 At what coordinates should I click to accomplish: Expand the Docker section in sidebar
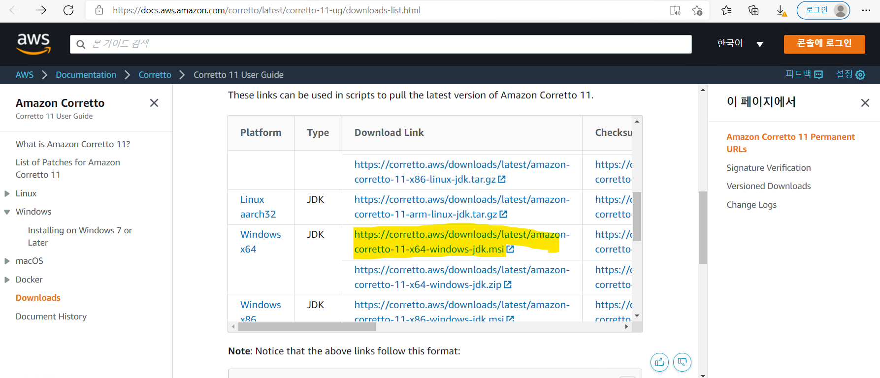pos(7,280)
